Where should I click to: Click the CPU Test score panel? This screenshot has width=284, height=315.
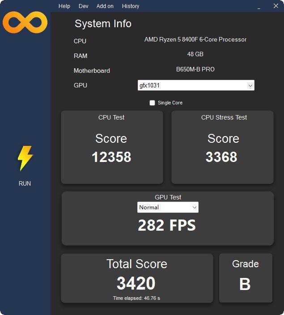click(112, 147)
